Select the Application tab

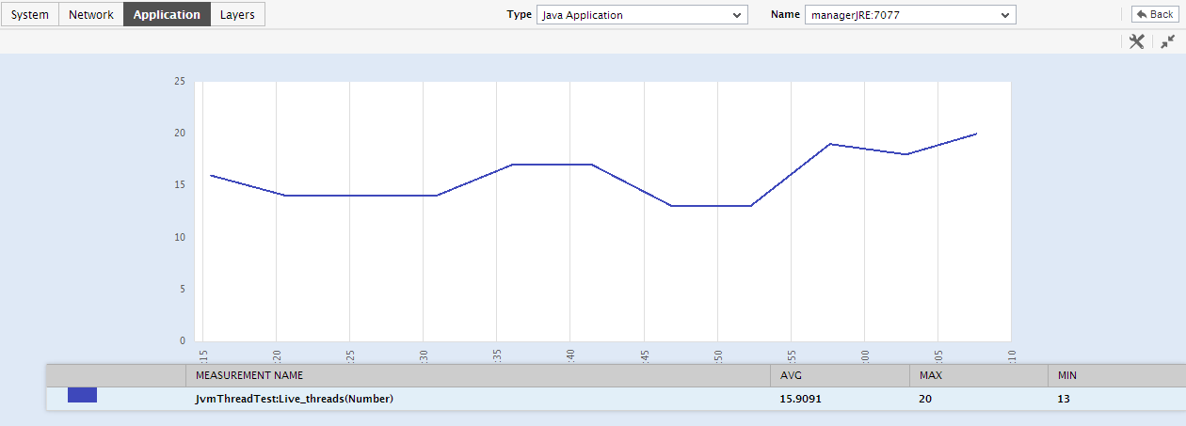(x=167, y=14)
